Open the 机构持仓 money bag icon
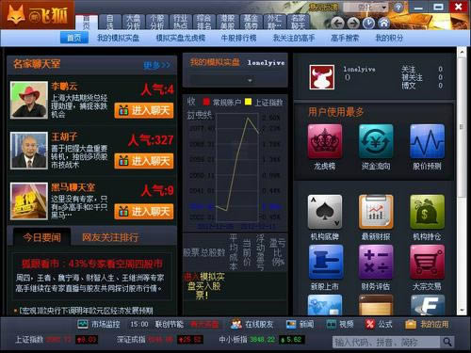 pos(427,212)
